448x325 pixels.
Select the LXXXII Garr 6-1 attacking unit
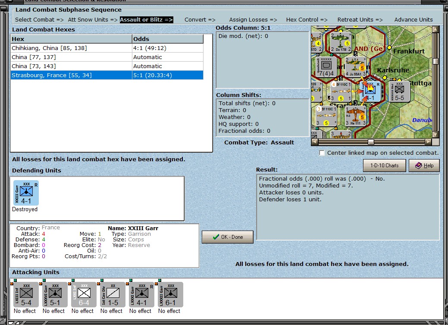coord(170,295)
